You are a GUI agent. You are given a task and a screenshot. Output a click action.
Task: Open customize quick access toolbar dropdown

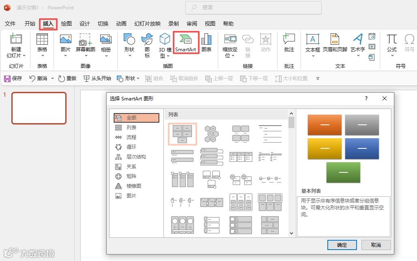click(318, 78)
